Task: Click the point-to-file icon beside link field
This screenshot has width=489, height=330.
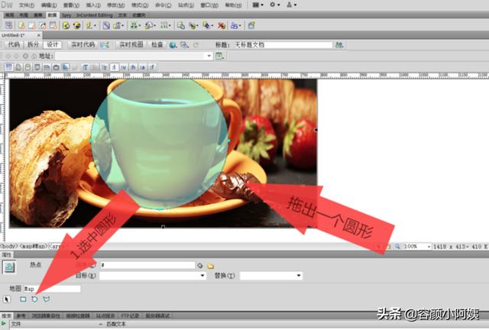Action: 200,266
